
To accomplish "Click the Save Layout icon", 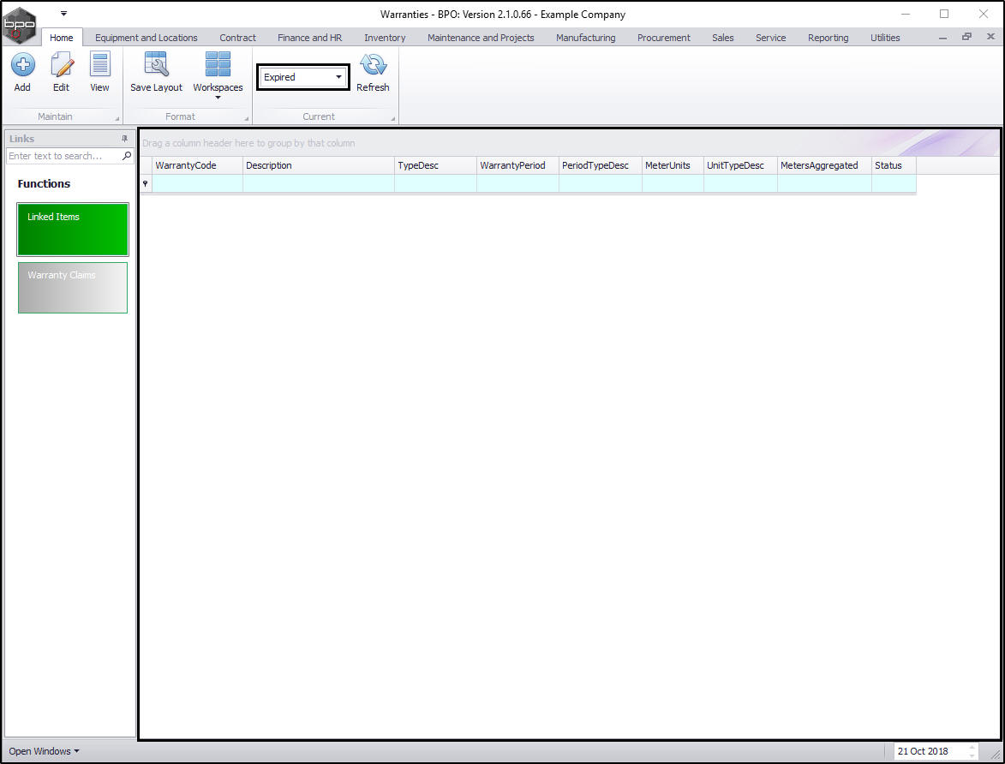I will pyautogui.click(x=157, y=65).
